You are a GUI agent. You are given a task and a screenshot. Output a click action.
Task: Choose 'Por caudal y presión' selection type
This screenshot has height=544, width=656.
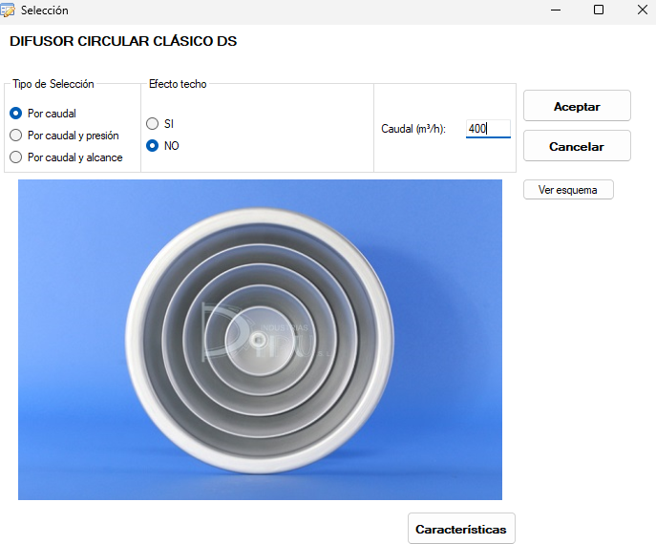click(x=15, y=136)
